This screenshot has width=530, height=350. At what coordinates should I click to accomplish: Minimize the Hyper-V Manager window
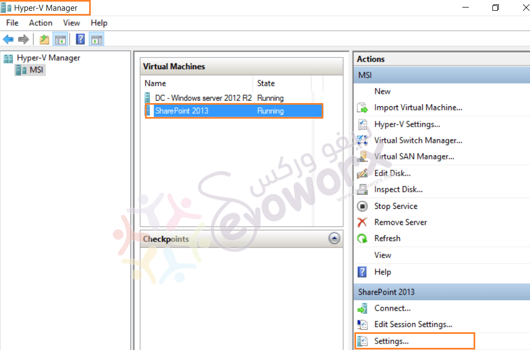(x=466, y=8)
